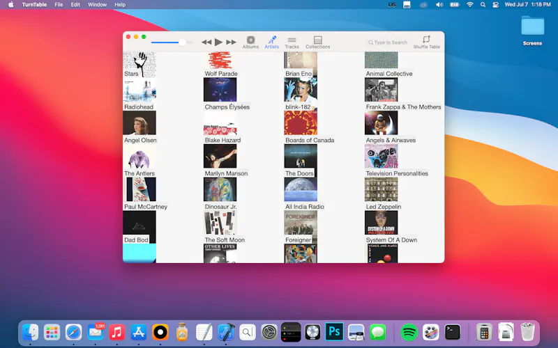Open Spotify from the dock

point(409,333)
